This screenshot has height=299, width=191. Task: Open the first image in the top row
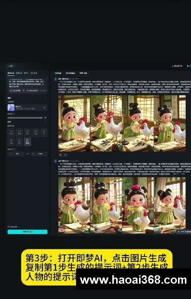click(x=74, y=123)
